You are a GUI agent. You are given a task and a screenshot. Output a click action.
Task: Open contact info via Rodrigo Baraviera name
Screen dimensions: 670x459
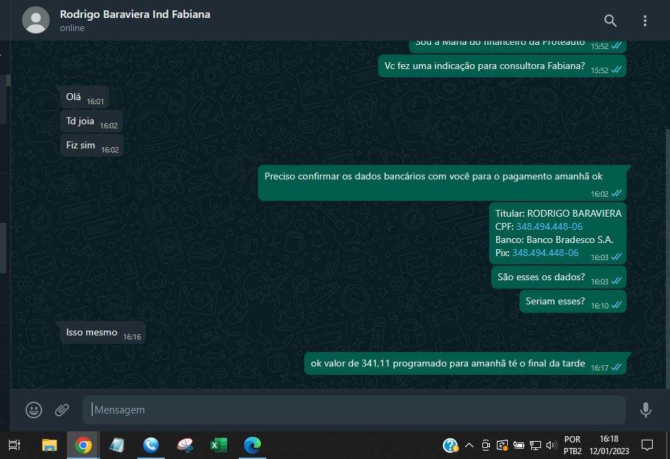pos(135,14)
